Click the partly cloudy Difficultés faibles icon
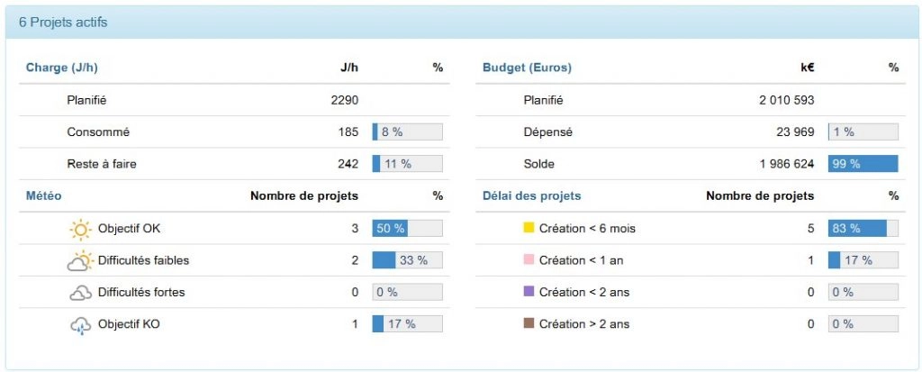The width and height of the screenshot is (922, 372). pos(80,260)
